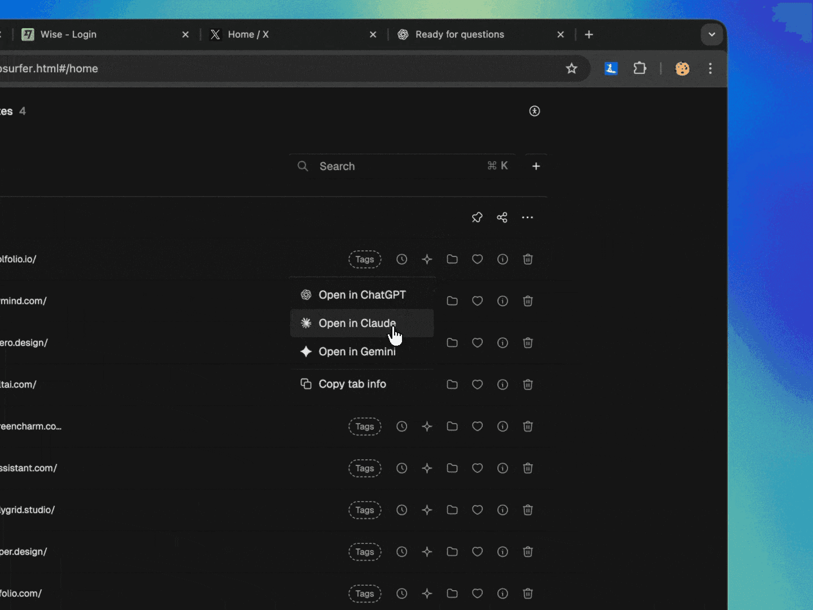Viewport: 813px width, 610px height.
Task: Delete the folio.com tab
Action: coord(528,594)
